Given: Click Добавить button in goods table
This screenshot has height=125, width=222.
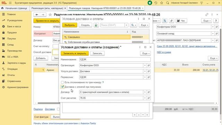Looking at the screenshot, I should [41, 58].
